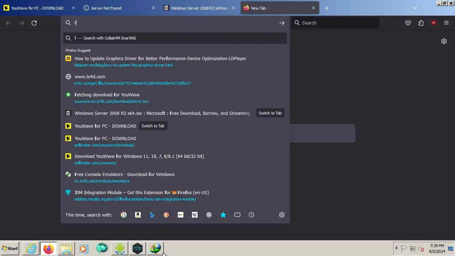Image resolution: width=455 pixels, height=256 pixels.
Task: Open Android emulator icon on taskbar
Action: point(120,249)
